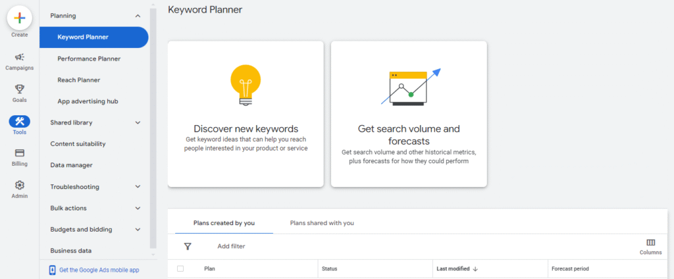Image resolution: width=674 pixels, height=279 pixels.
Task: Expand the Bulk actions section
Action: [x=138, y=208]
